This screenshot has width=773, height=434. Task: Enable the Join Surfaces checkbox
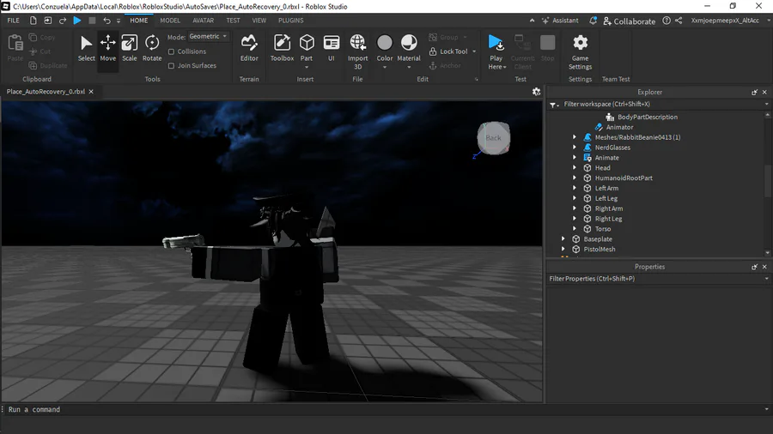click(171, 65)
